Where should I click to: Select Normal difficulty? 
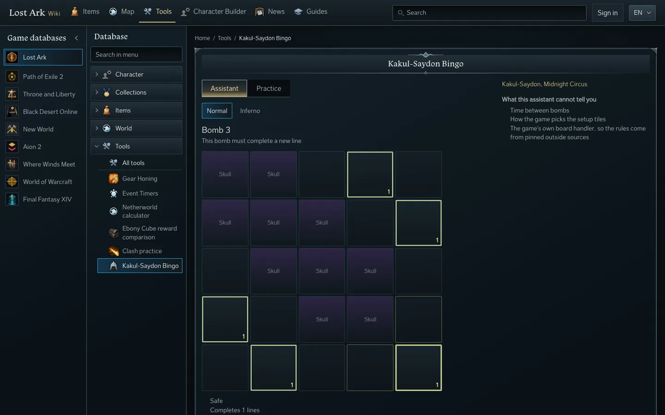point(217,111)
